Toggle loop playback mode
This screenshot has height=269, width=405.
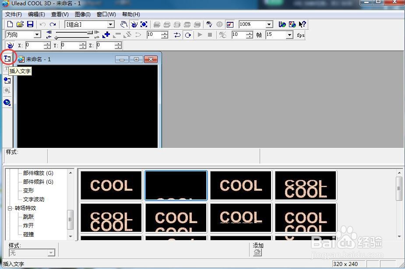pos(188,35)
